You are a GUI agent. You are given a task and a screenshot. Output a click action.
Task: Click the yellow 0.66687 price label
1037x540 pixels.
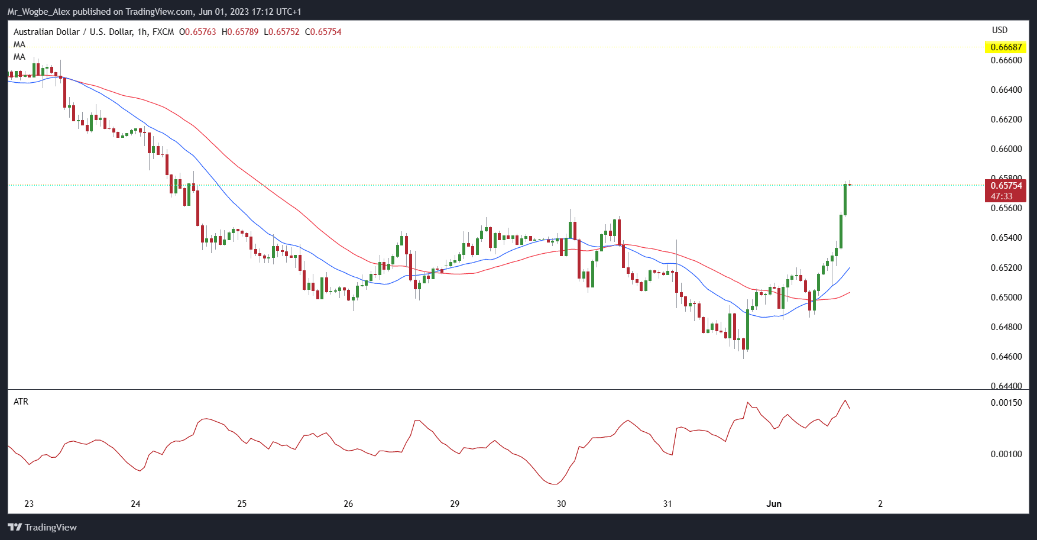pos(1006,47)
